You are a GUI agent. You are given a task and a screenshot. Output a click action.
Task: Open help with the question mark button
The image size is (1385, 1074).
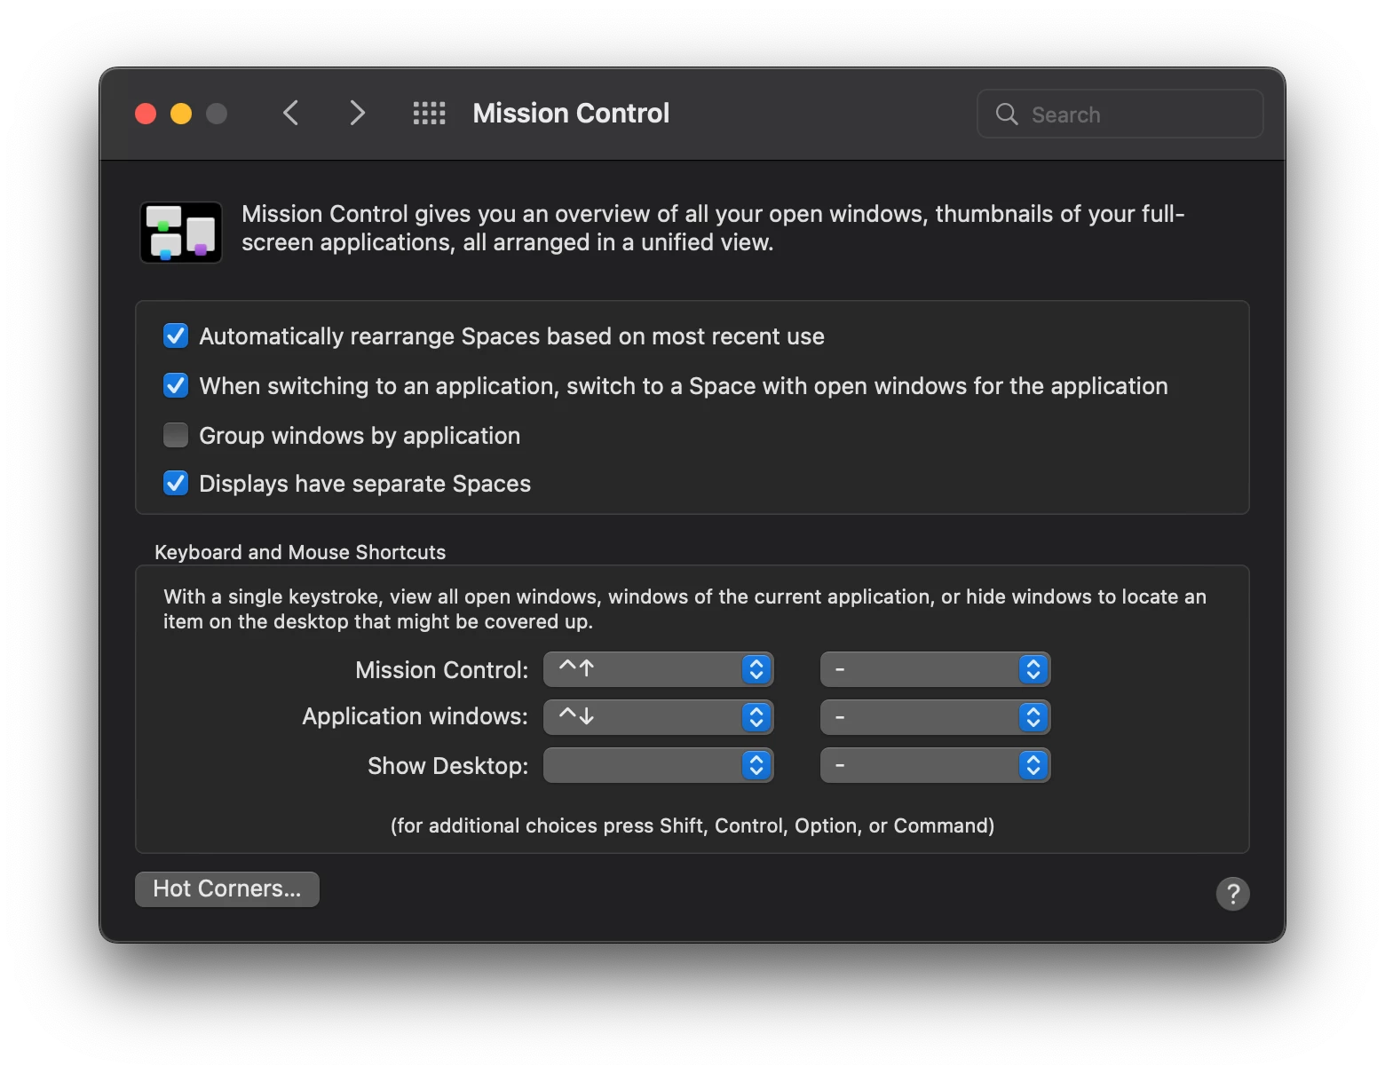(1232, 894)
